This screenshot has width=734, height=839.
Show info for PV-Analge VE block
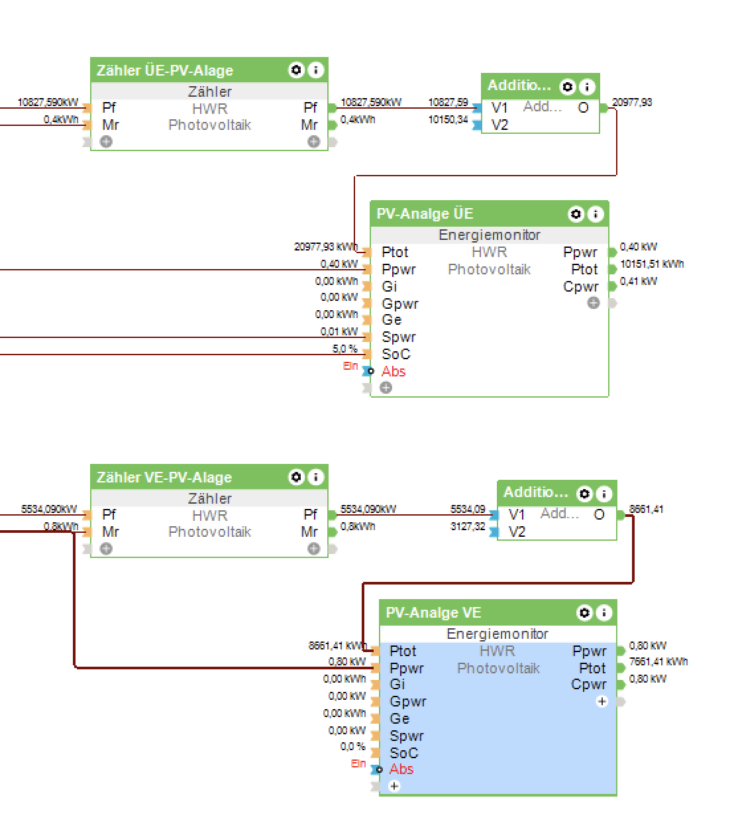click(603, 612)
